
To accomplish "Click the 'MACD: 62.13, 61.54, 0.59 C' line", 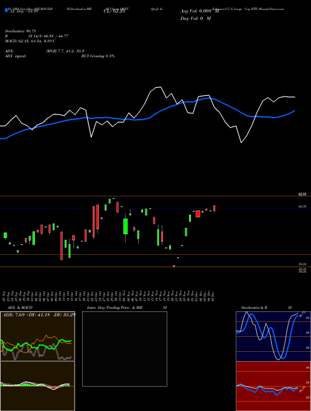I will 30,41.
